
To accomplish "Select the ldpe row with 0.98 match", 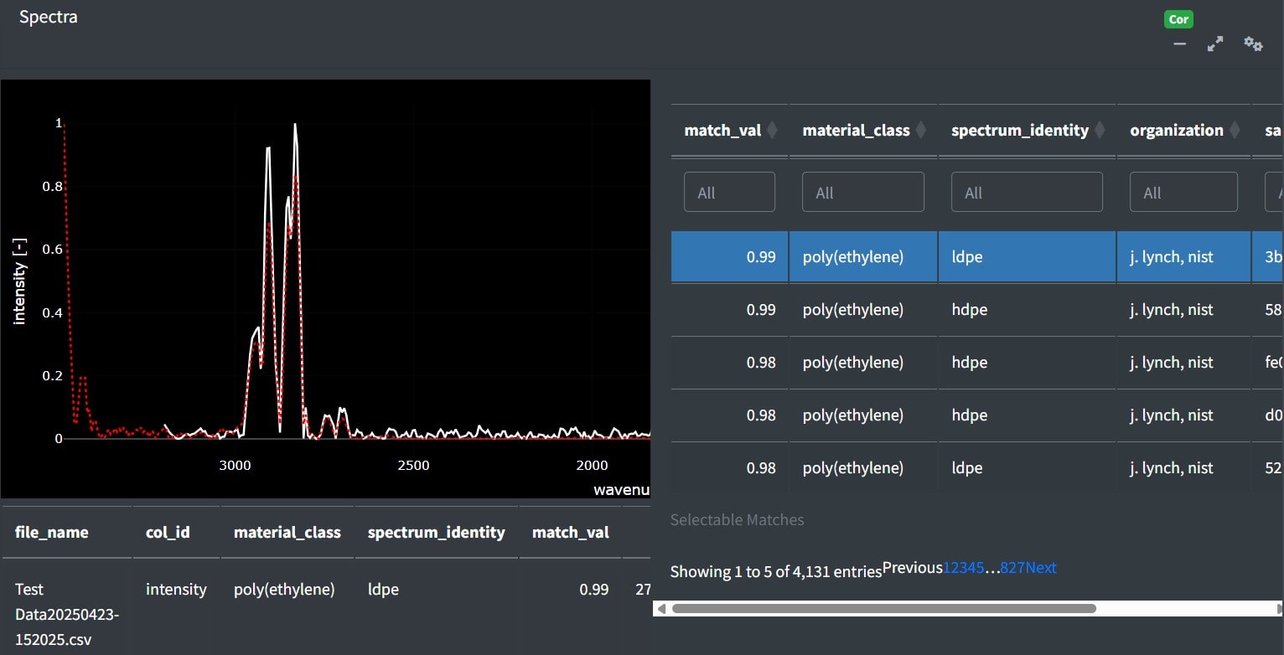I will tap(976, 468).
